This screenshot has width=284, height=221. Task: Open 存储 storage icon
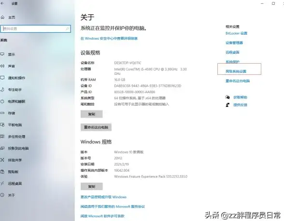[2, 113]
